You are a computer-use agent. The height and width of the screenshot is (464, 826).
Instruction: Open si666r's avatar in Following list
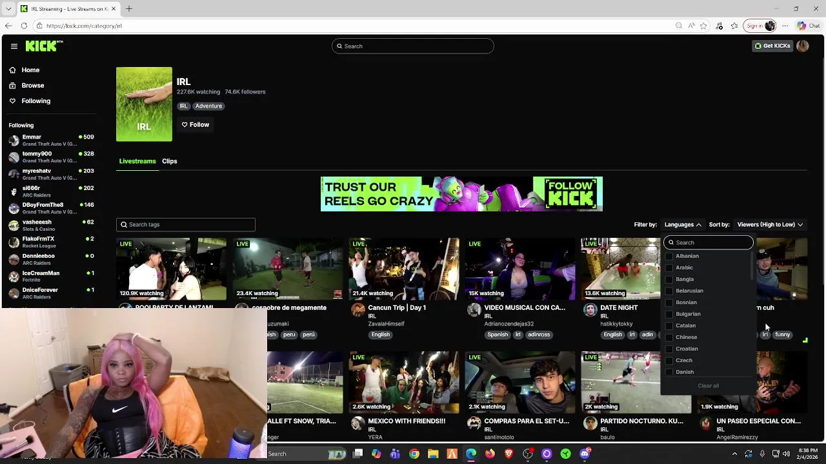pyautogui.click(x=14, y=191)
